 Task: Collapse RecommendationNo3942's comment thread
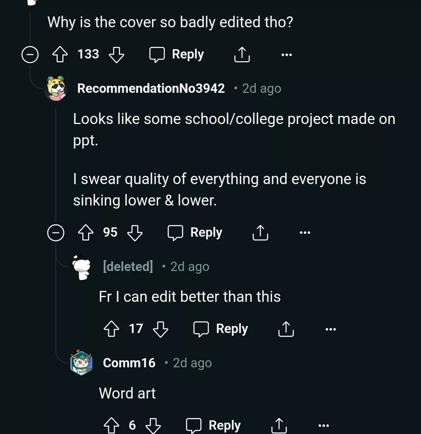click(55, 233)
